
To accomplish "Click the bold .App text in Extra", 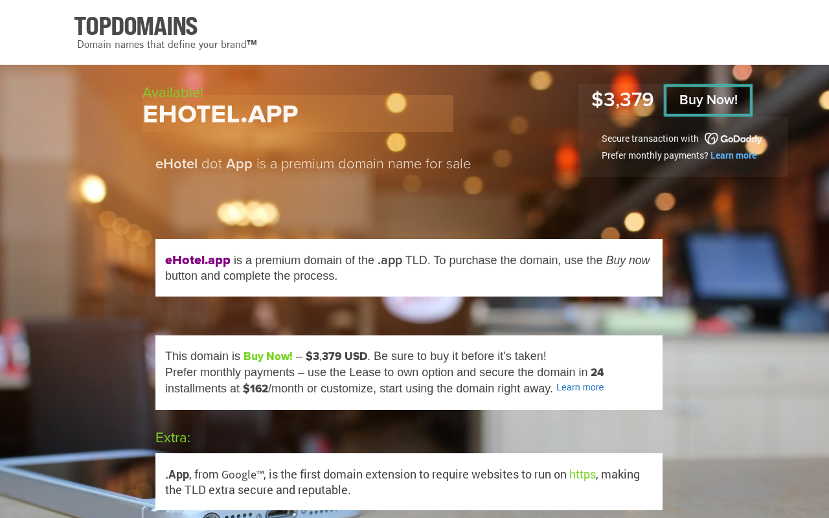I will (x=177, y=475).
